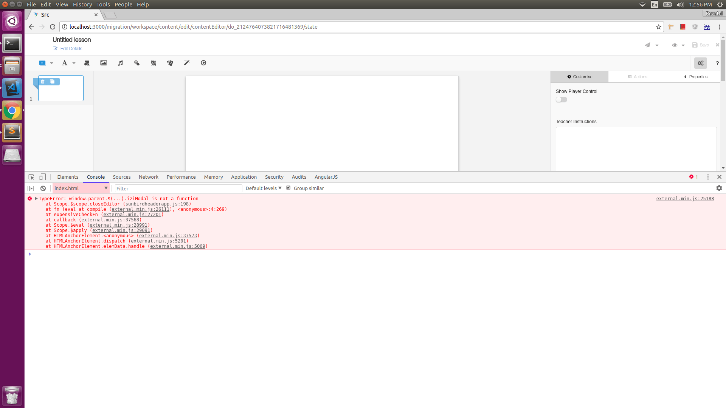Select the magic wand toolbar icon
Viewport: 726px width, 408px height.
[x=186, y=63]
